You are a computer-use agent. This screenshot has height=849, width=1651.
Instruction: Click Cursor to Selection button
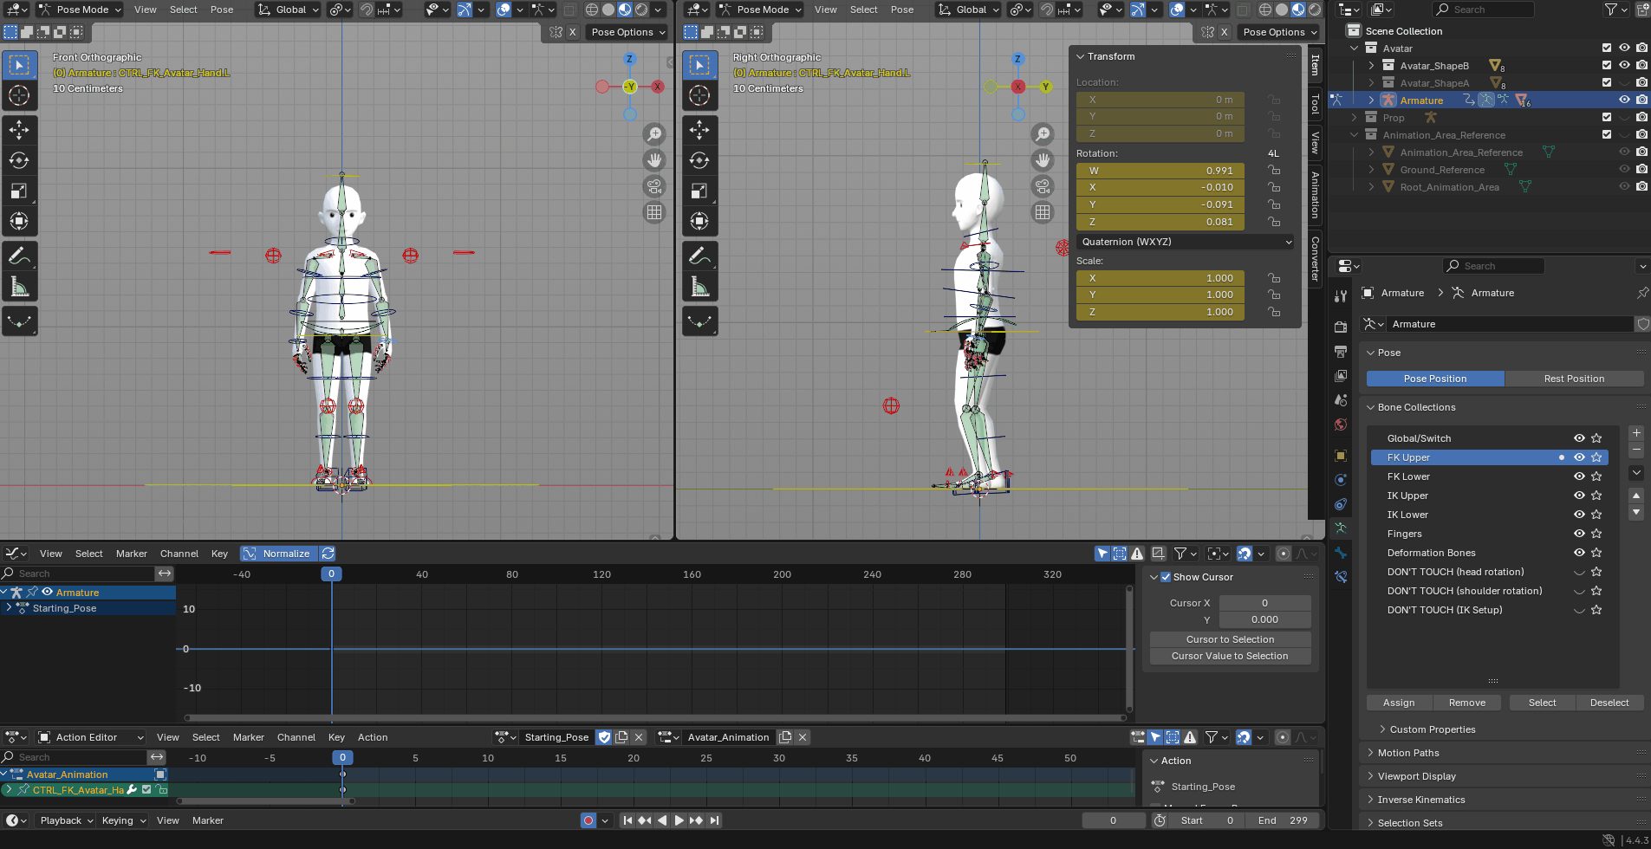pyautogui.click(x=1230, y=639)
